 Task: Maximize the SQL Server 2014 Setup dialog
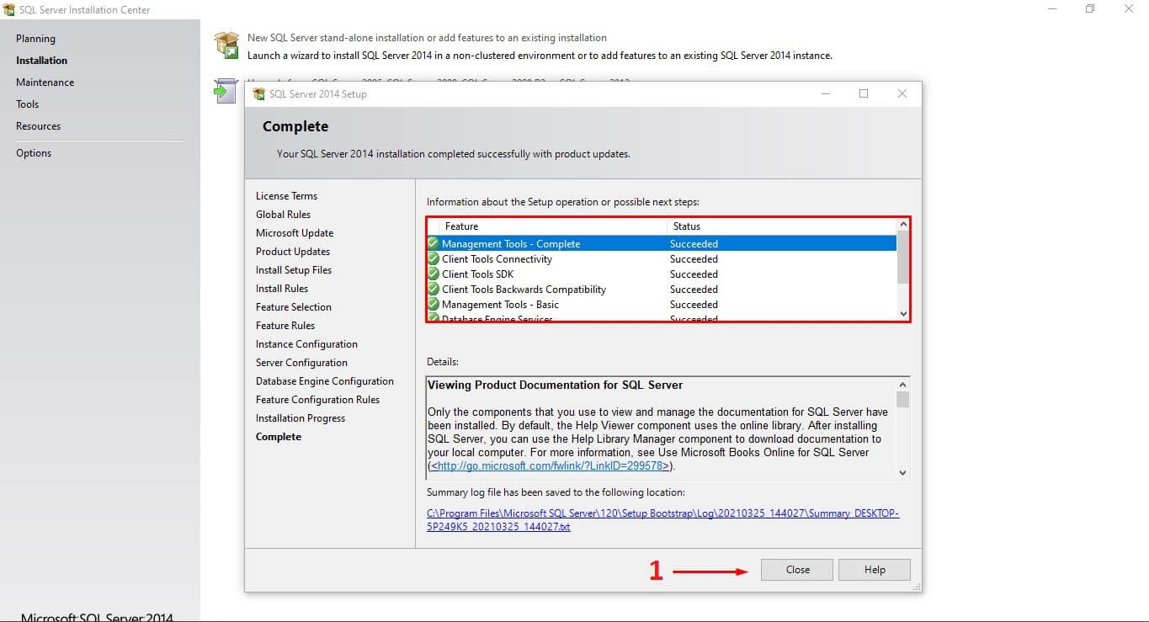click(864, 93)
